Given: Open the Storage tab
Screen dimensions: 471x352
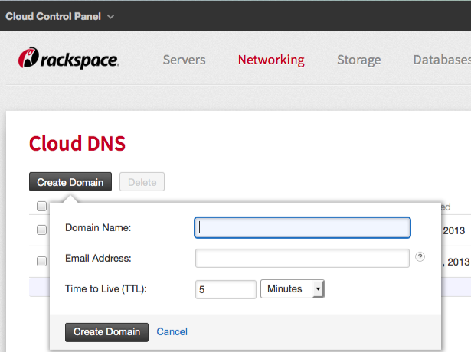Looking at the screenshot, I should pos(359,60).
